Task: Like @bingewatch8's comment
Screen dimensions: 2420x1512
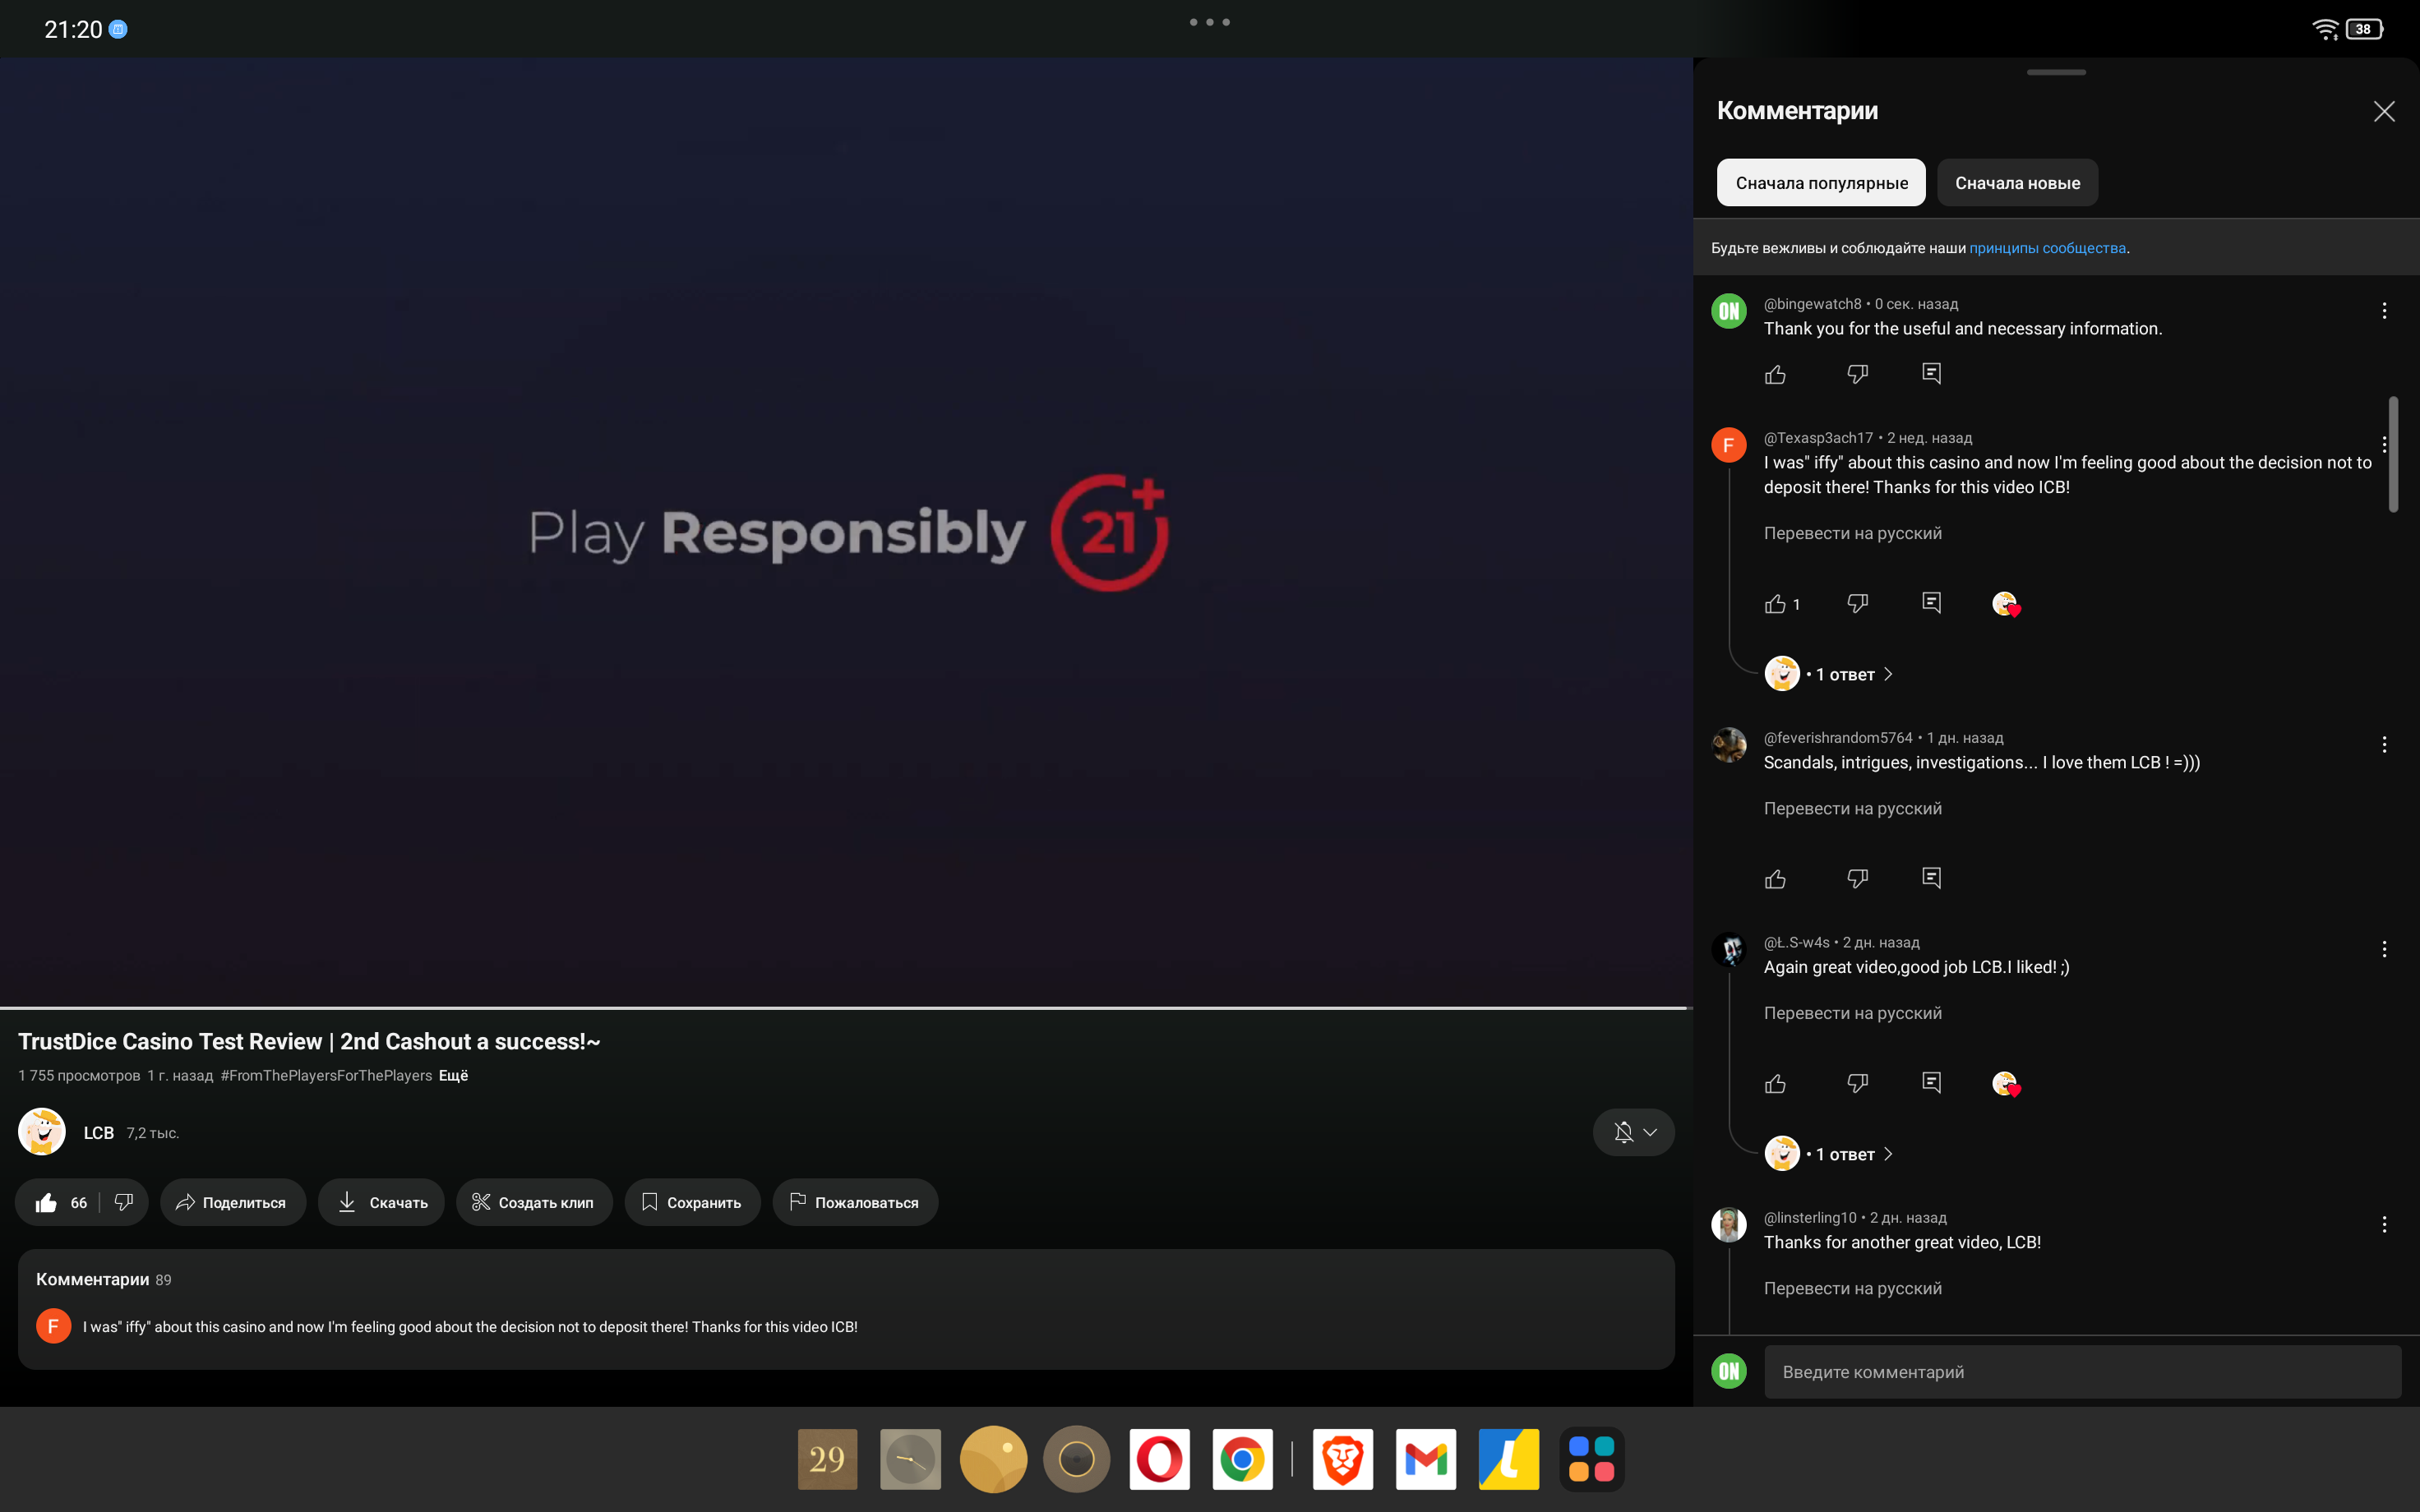Action: [1775, 374]
